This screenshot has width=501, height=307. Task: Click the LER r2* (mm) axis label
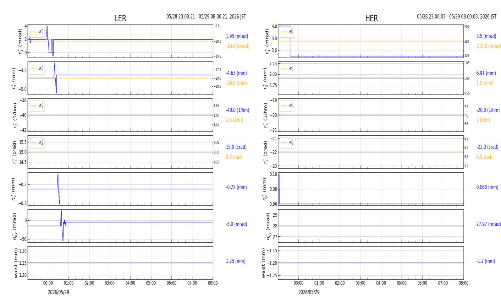pos(14,78)
